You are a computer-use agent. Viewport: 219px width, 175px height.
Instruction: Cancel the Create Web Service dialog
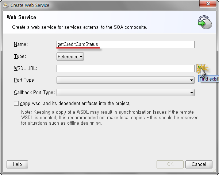[x=199, y=164]
